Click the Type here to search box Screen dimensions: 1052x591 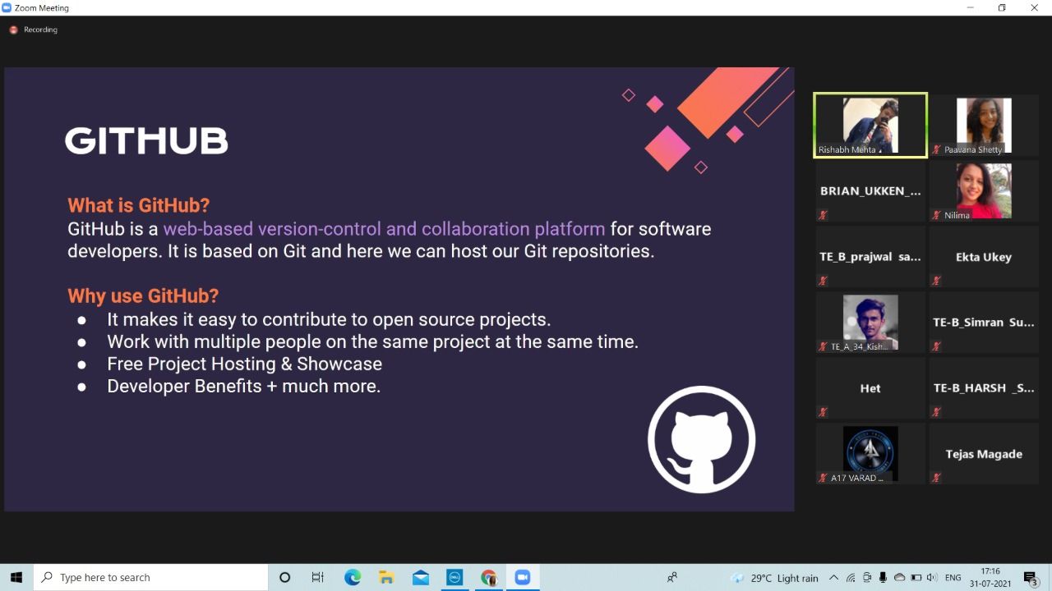(150, 578)
